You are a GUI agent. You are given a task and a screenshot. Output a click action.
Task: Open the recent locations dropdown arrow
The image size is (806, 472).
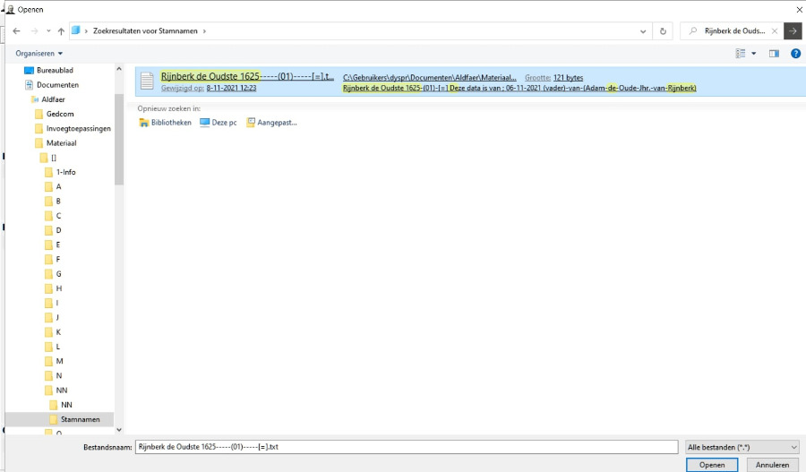click(47, 31)
